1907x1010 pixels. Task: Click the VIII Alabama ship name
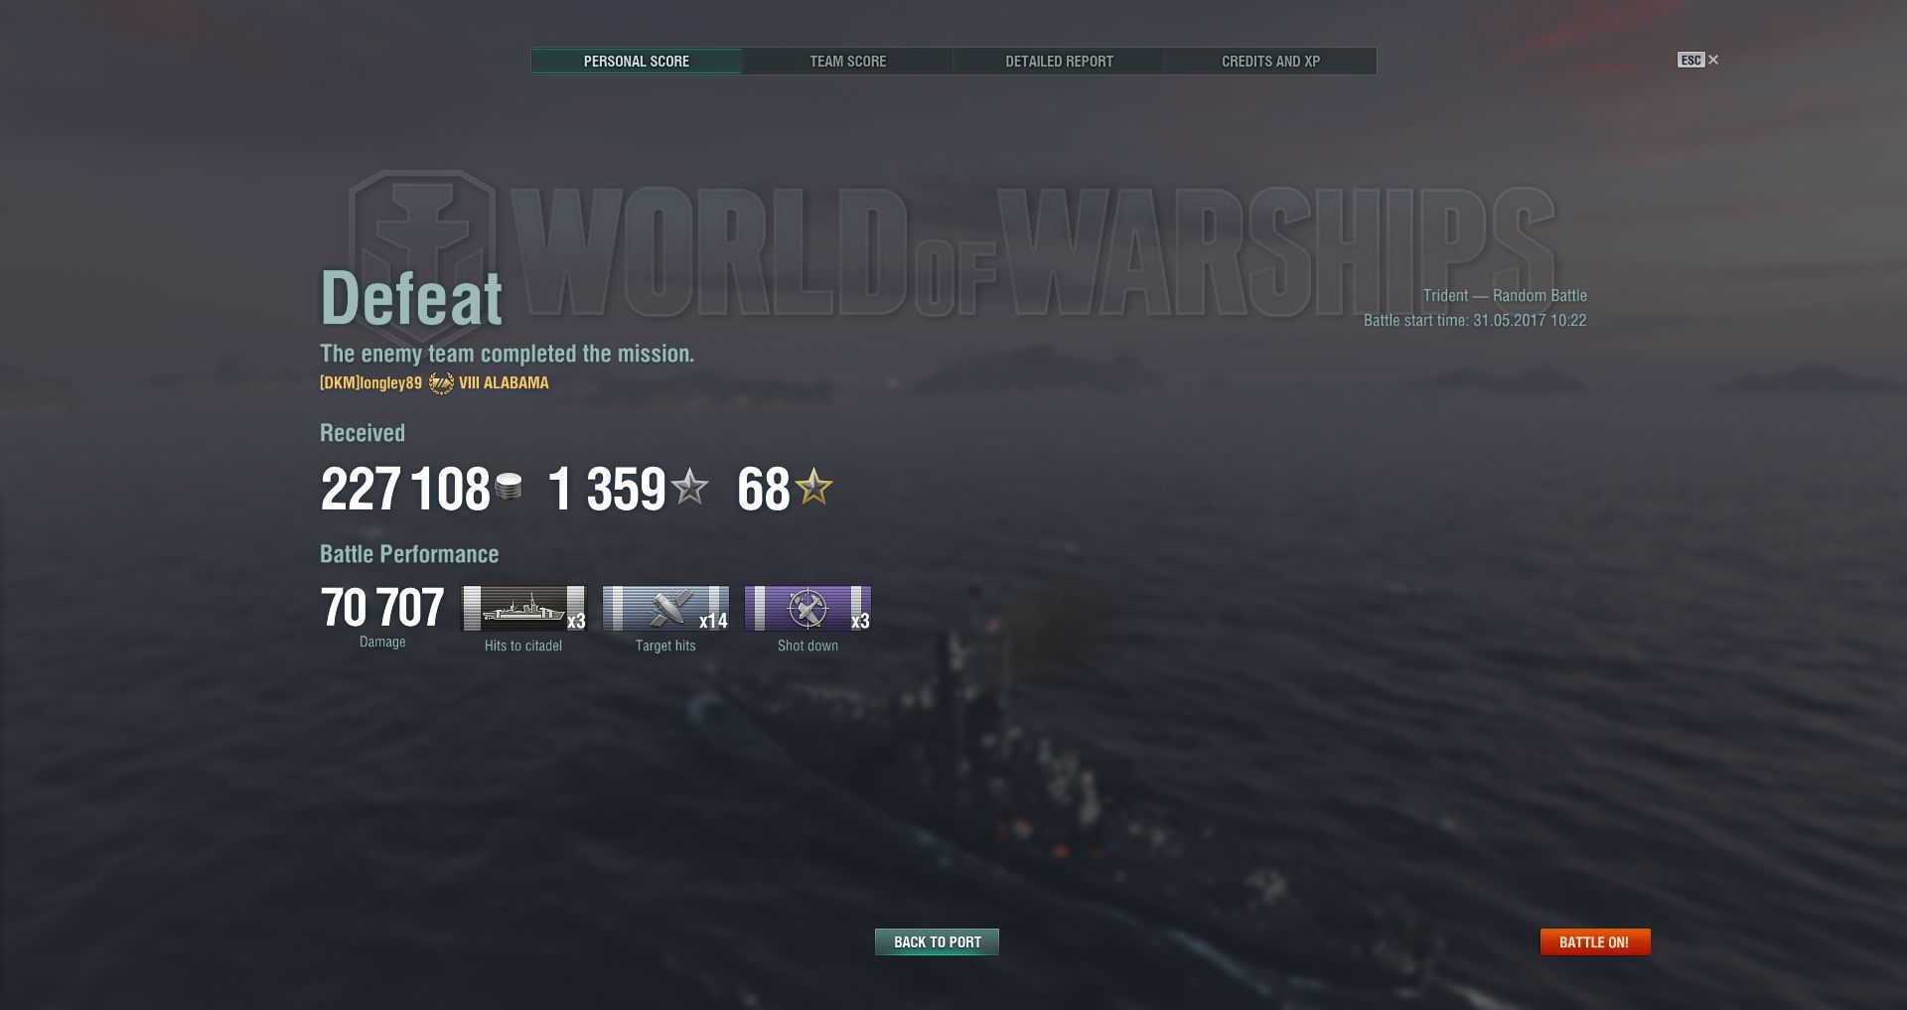click(504, 382)
